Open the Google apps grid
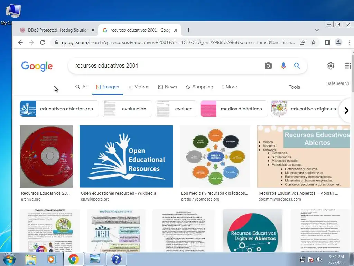Viewport: 354px width, 266px height. (348, 66)
